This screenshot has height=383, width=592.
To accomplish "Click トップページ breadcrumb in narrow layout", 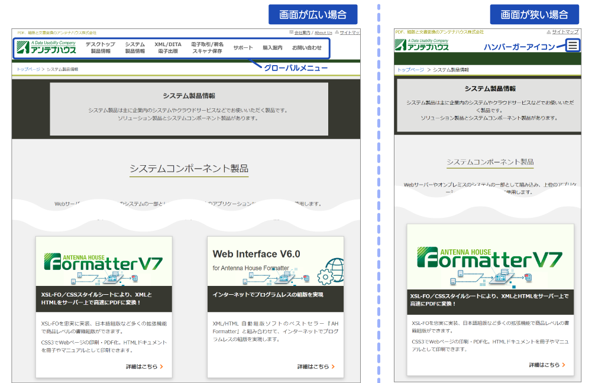I will point(410,70).
